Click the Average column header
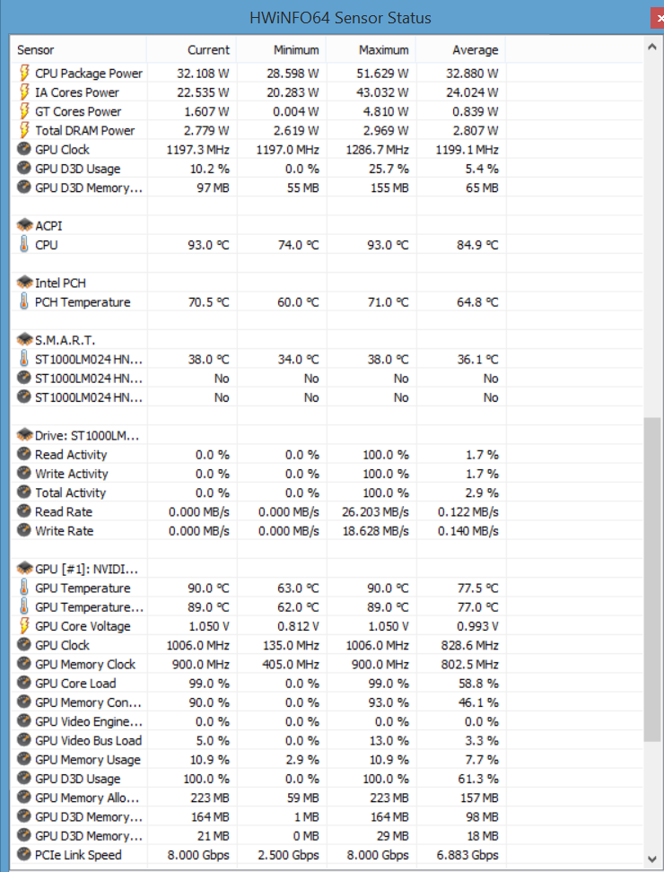The width and height of the screenshot is (664, 872). coord(476,50)
